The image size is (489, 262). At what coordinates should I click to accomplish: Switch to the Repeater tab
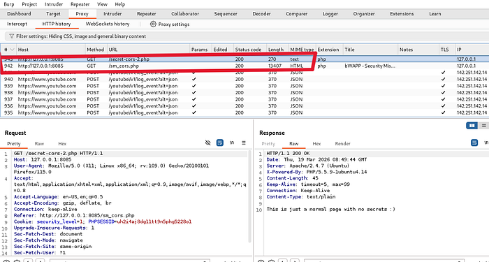pos(146,14)
